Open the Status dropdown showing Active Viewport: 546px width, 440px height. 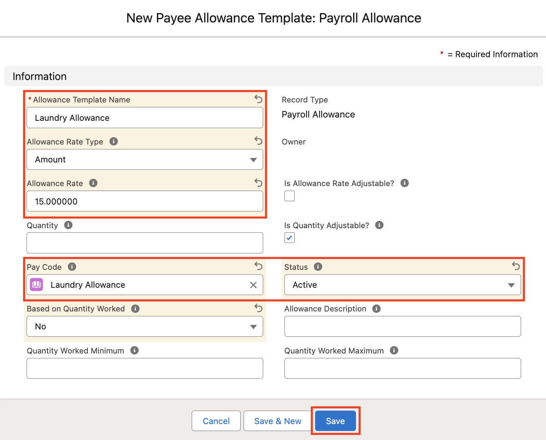point(403,285)
